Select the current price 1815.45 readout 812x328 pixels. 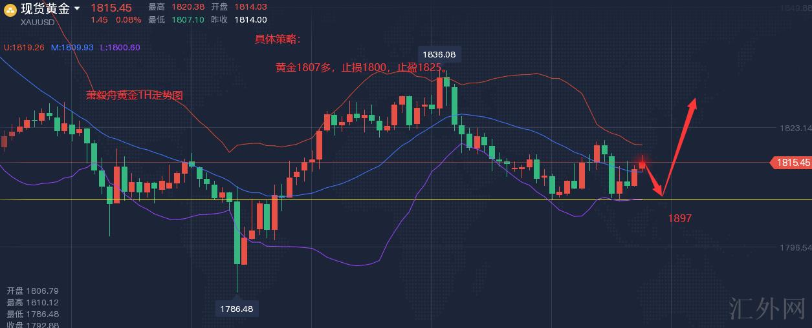111,8
